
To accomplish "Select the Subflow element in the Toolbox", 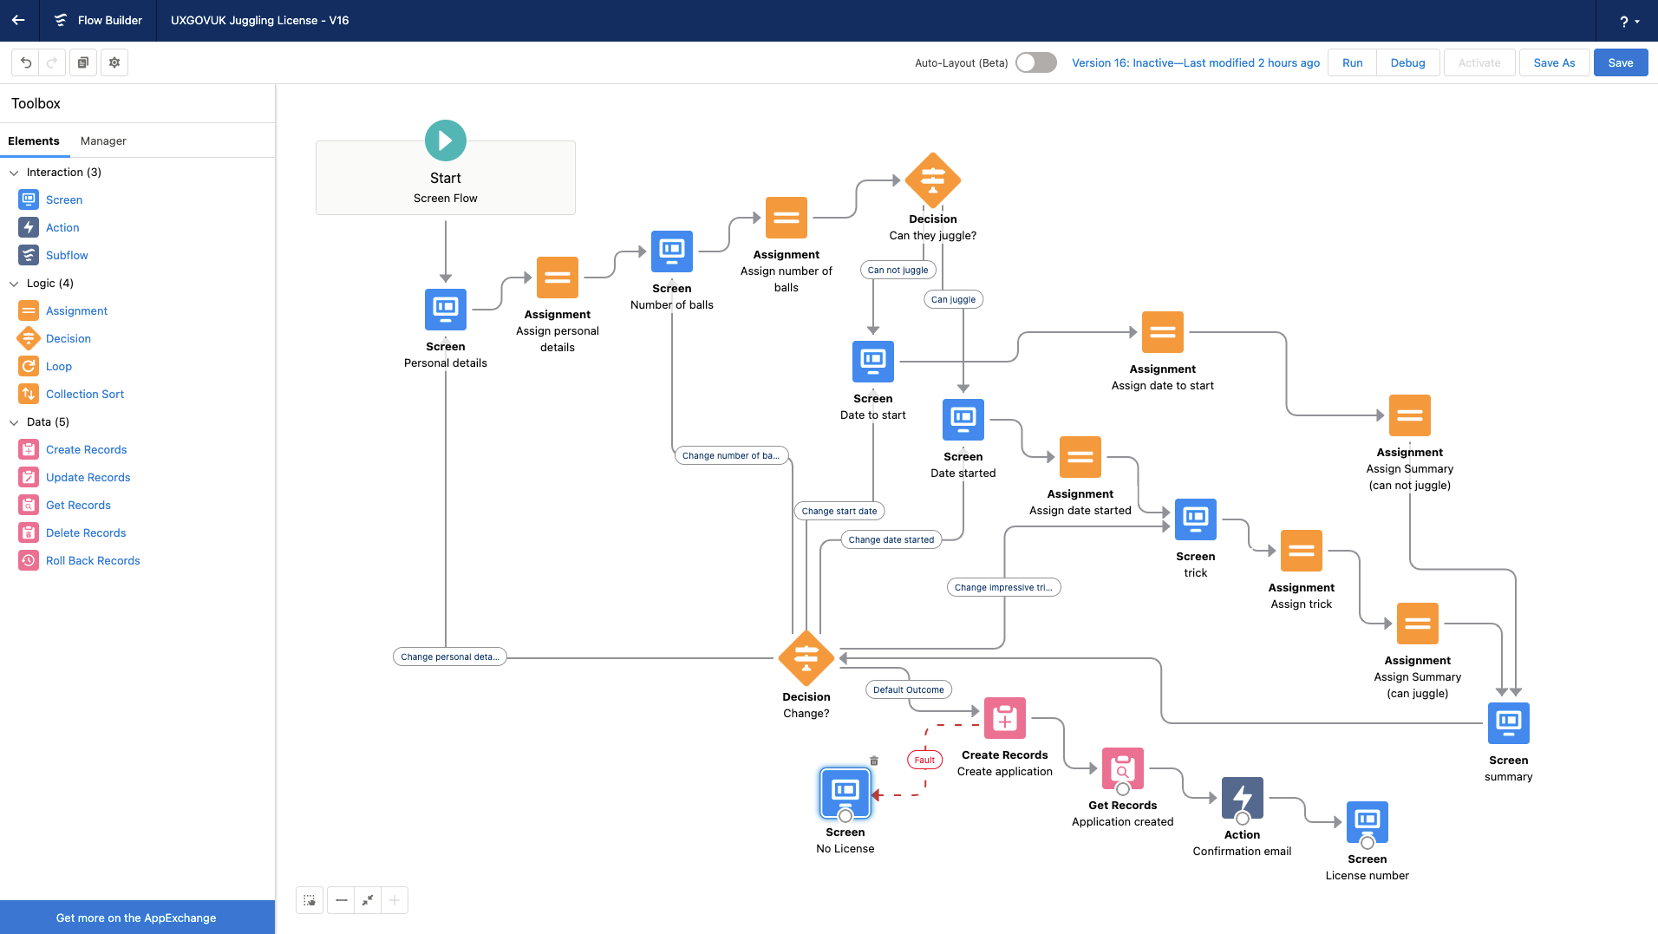I will click(x=66, y=255).
